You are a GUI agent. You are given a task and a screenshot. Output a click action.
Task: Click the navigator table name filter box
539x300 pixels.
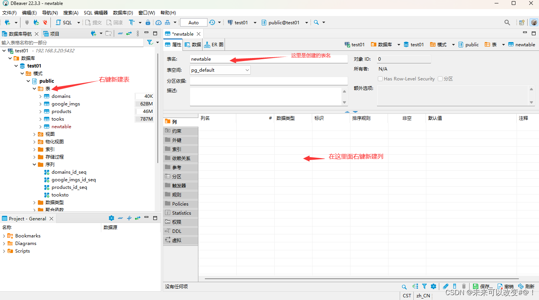(72, 43)
